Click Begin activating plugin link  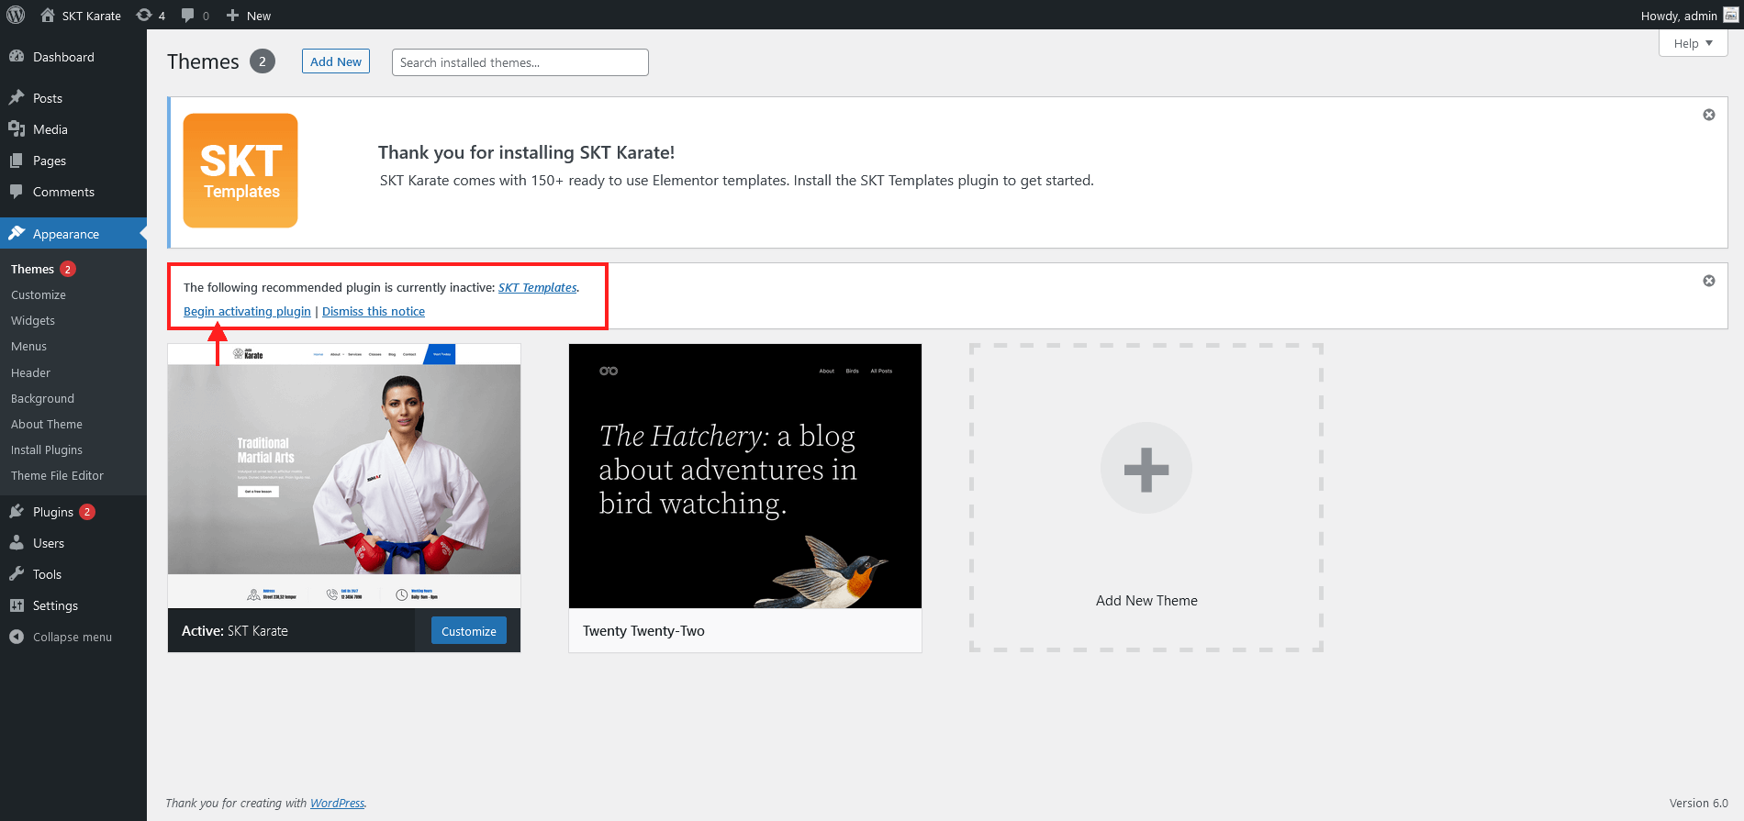[x=247, y=311]
